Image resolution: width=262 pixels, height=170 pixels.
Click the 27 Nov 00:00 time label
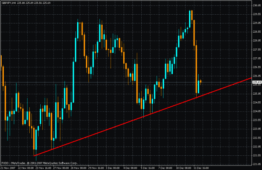click(61, 168)
